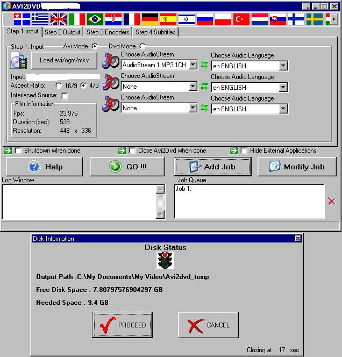Click green swap arrows for audio stream 3
The height and width of the screenshot is (357, 342).
204,108
